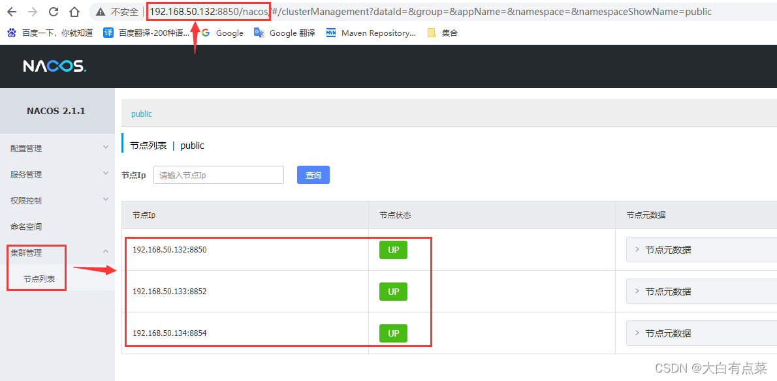
Task: Open the Google 翻译 bookmark
Action: (285, 33)
